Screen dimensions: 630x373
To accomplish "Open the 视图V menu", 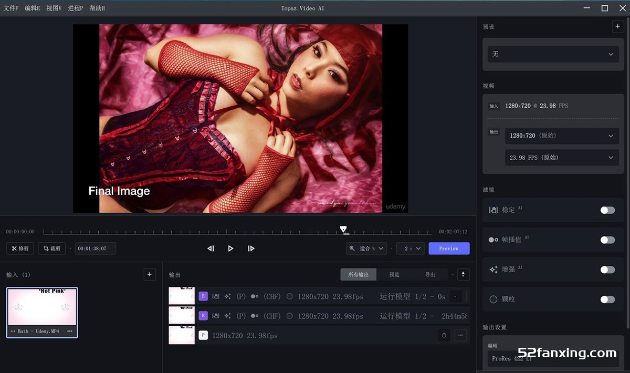I will click(x=54, y=8).
